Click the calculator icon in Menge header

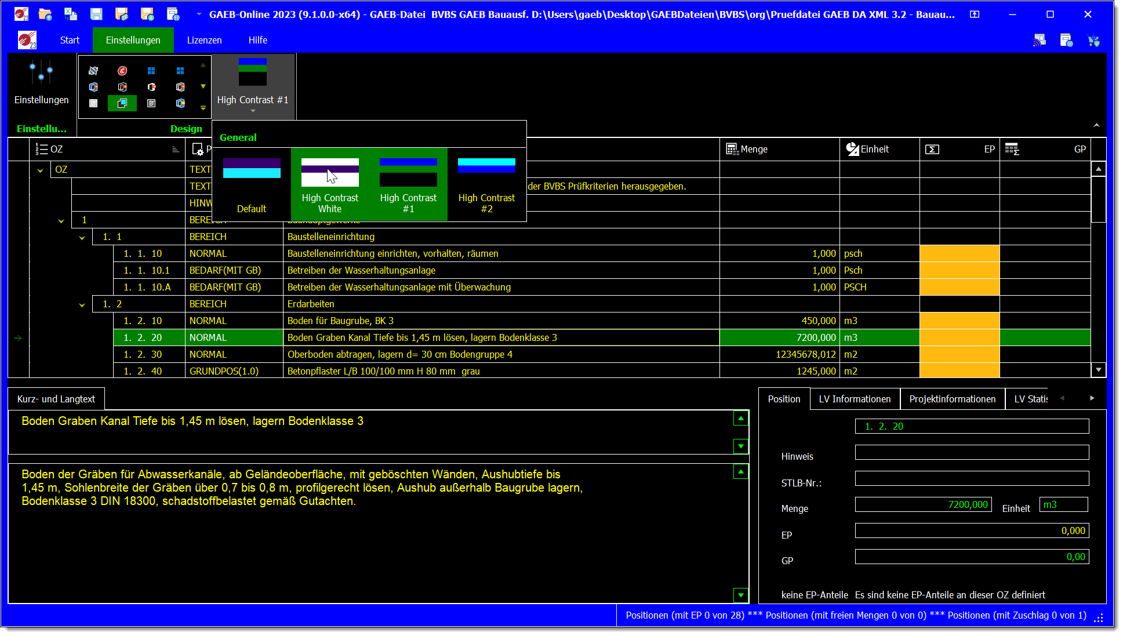(732, 149)
